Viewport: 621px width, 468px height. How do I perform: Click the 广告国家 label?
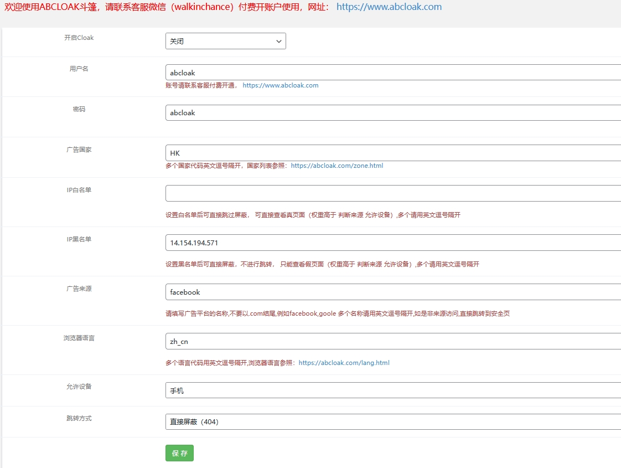[x=79, y=150]
